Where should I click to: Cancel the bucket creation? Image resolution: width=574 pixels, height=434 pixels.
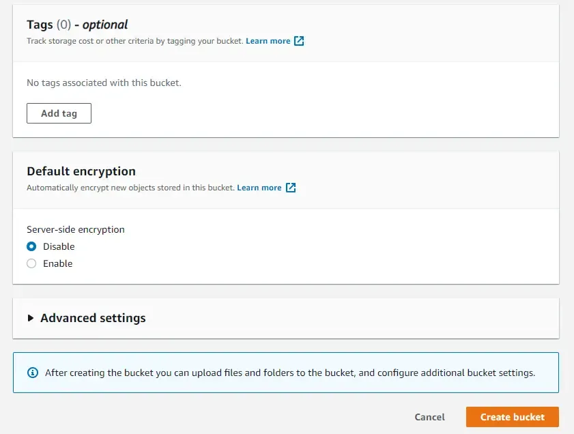pos(429,417)
